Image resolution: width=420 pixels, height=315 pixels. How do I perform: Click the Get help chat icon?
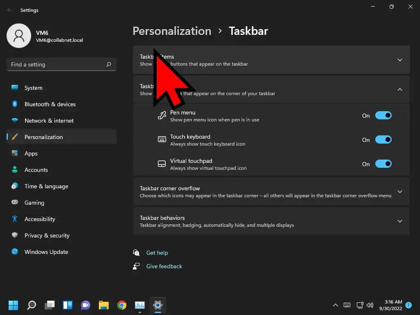tap(136, 253)
